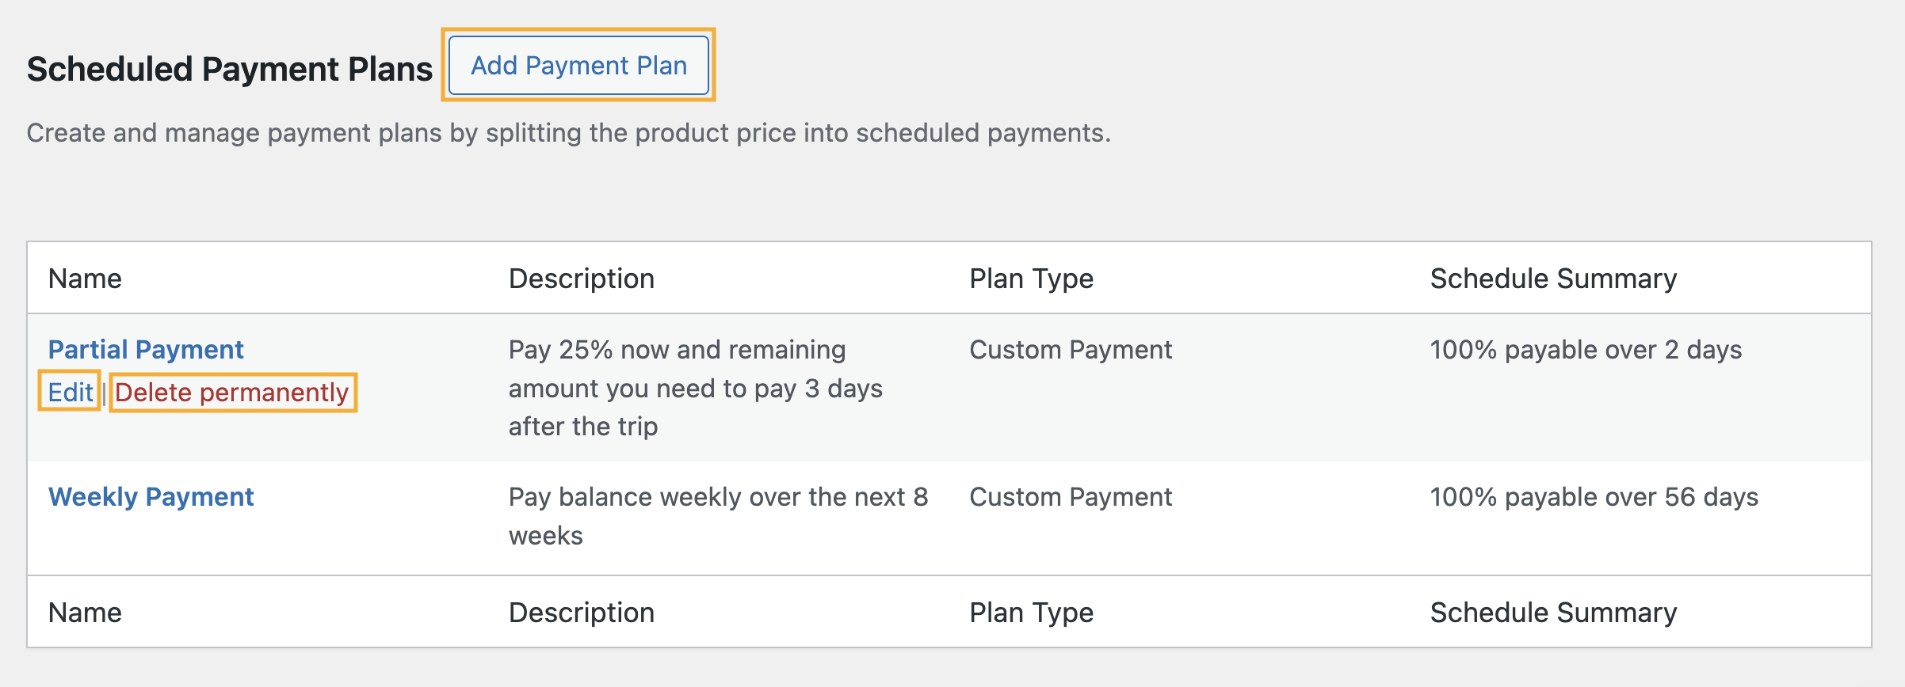Viewport: 1905px width, 687px height.
Task: Click the bottom Name column footer
Action: 85,613
